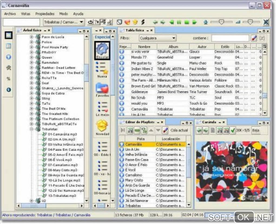Open the Tribalistas / Carnav... playlist dropdown
276x224 pixels.
64,22
